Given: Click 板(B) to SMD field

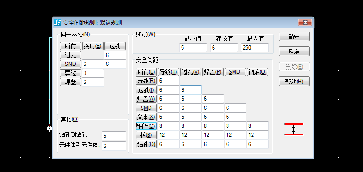Looking at the screenshot, I should [x=235, y=135].
